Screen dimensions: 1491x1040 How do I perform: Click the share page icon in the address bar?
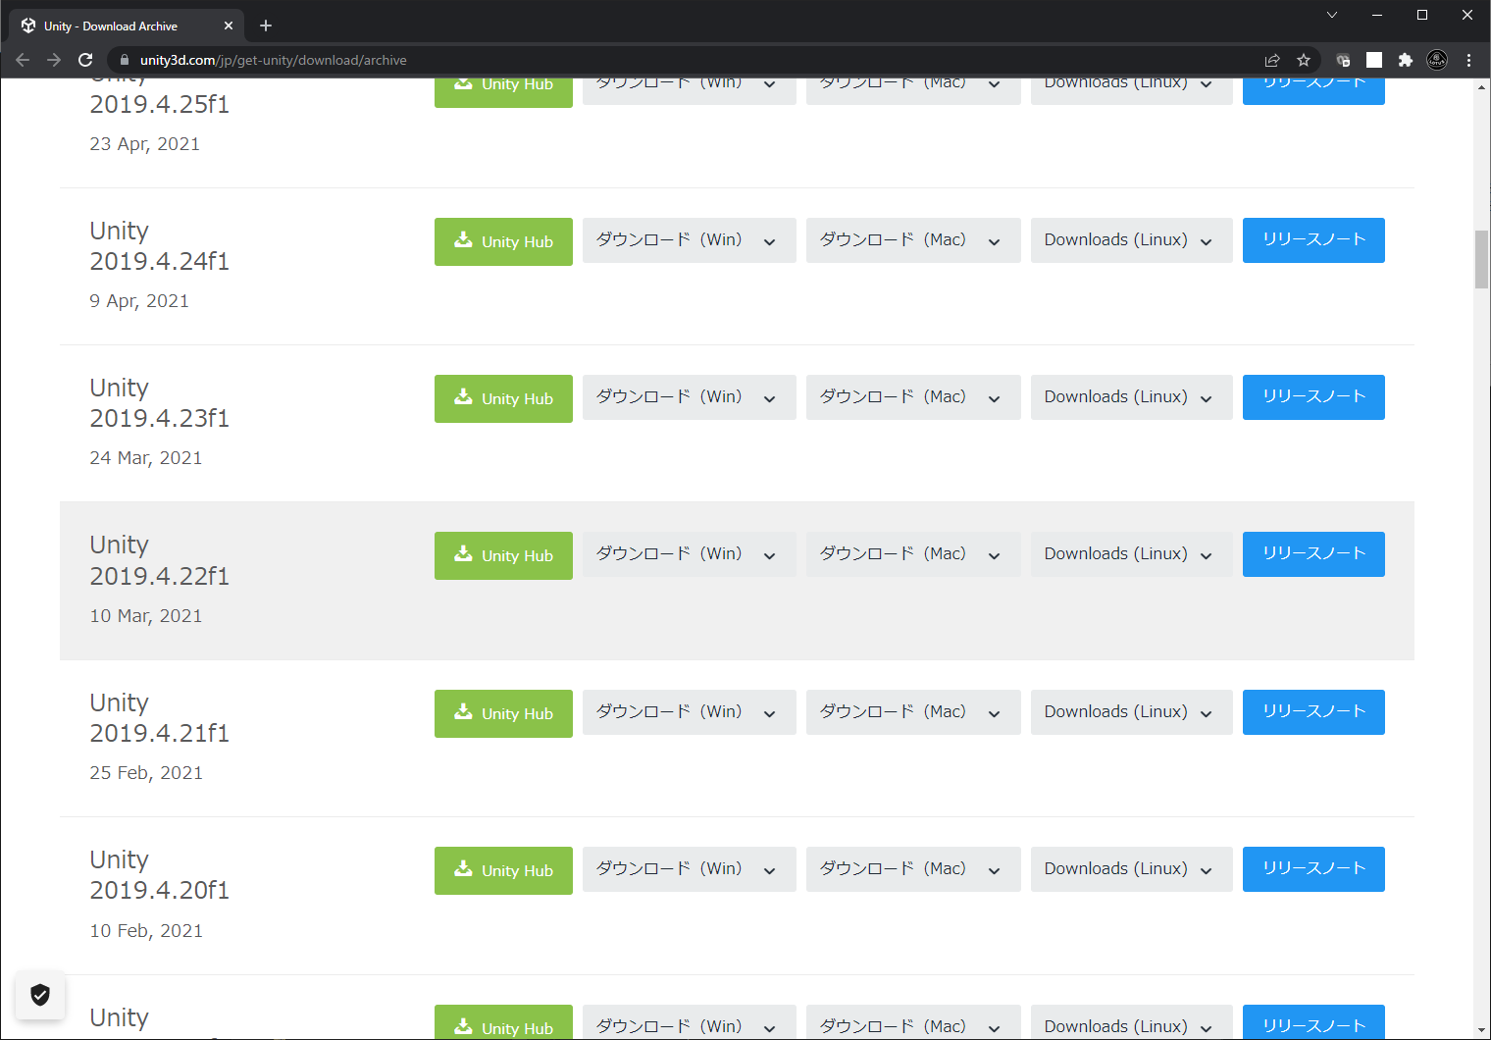[1272, 60]
